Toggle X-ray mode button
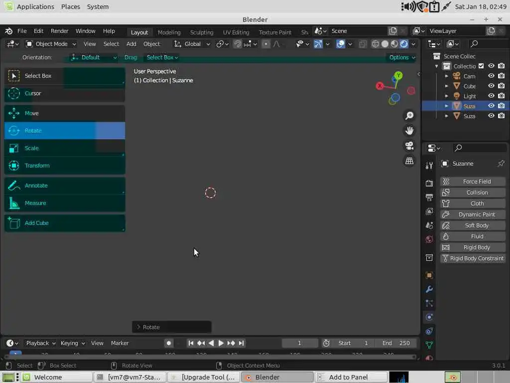 coord(363,44)
